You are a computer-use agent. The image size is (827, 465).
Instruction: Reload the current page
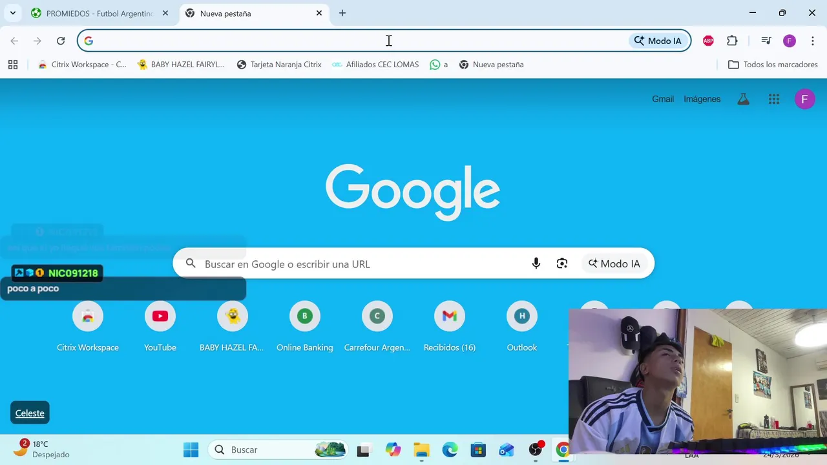61,41
